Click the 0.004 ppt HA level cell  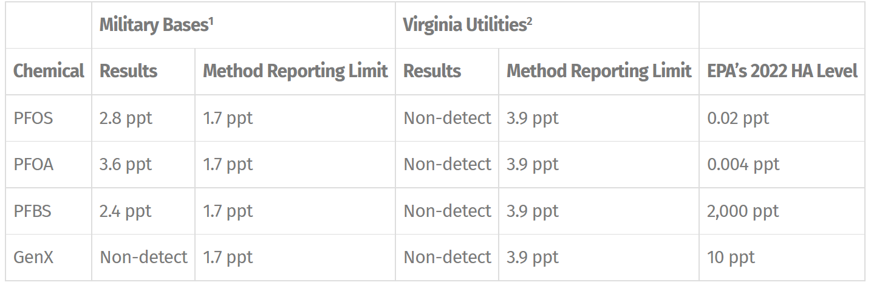(x=743, y=164)
